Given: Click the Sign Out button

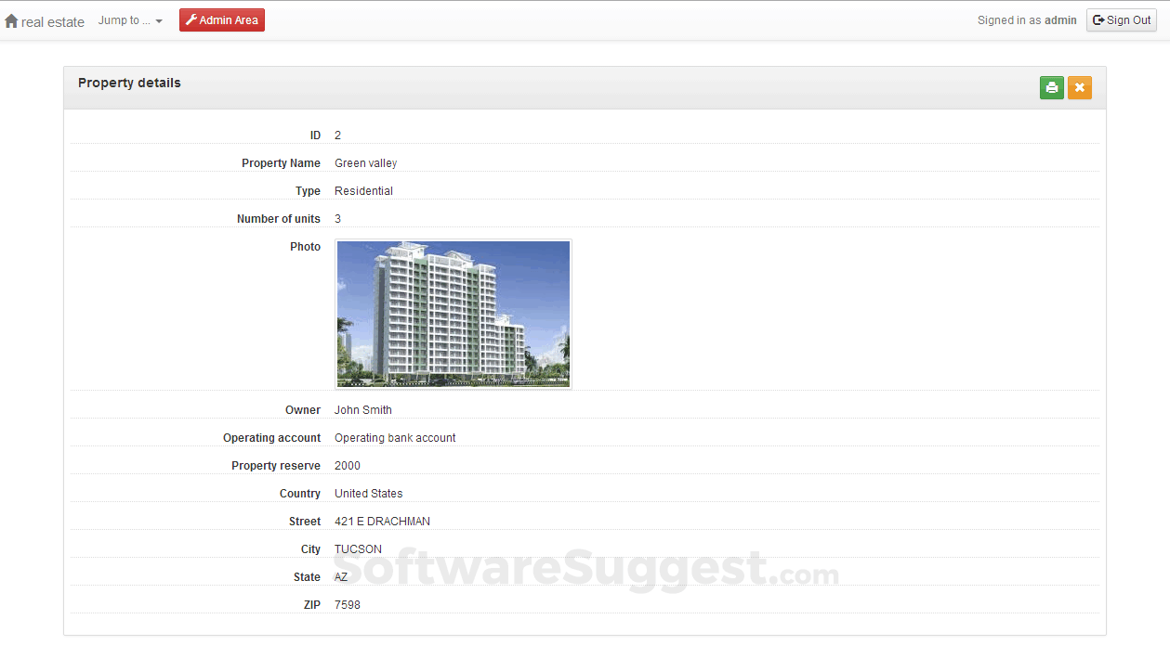Looking at the screenshot, I should (x=1121, y=20).
